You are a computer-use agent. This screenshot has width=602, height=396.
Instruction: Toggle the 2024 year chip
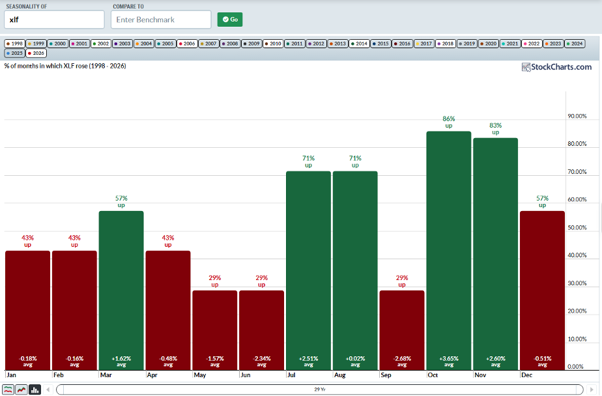pyautogui.click(x=575, y=44)
